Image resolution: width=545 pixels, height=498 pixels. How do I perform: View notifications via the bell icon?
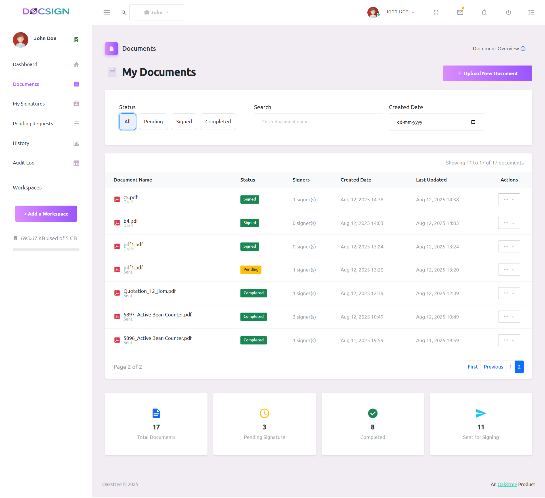point(484,12)
